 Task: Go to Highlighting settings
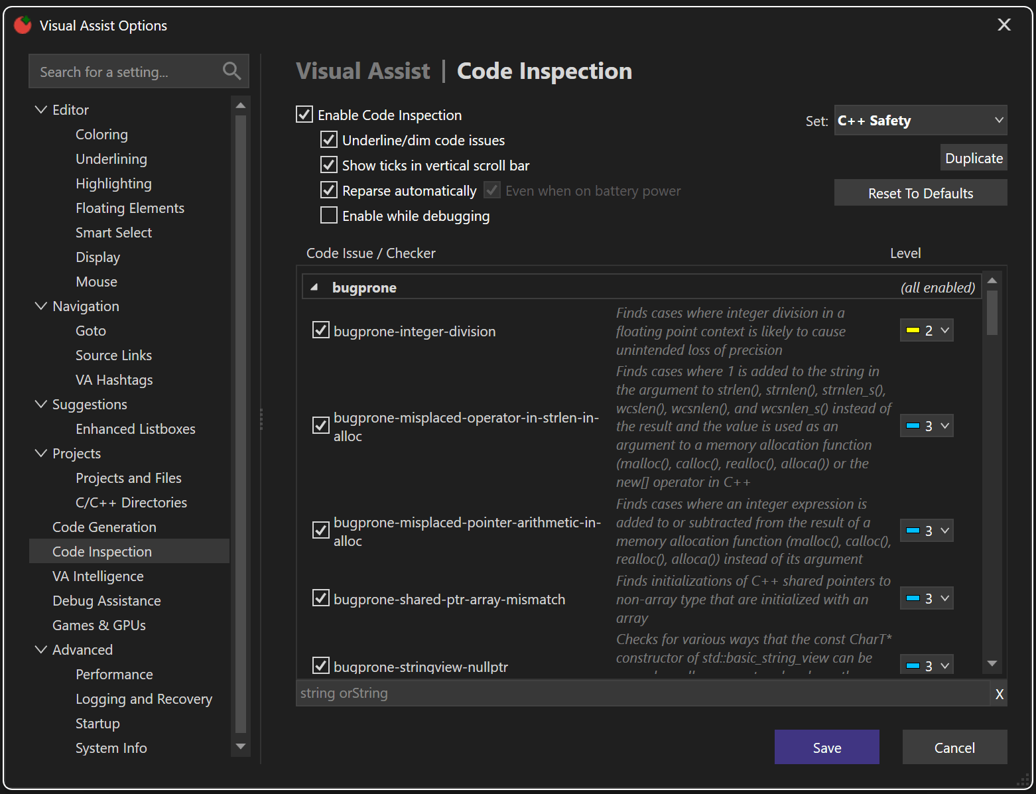click(x=113, y=183)
